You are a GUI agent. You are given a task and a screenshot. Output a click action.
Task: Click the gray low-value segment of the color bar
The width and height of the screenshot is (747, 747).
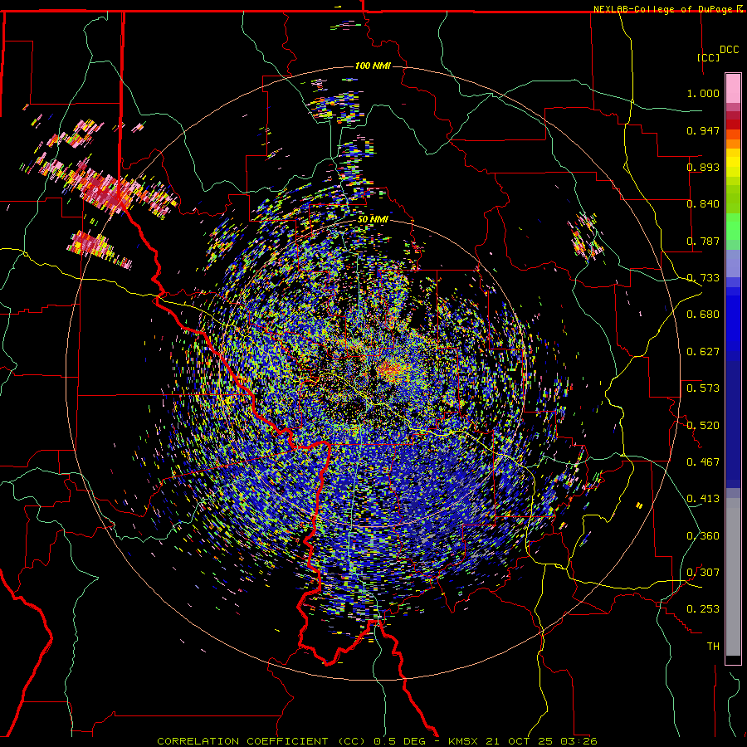(733, 577)
